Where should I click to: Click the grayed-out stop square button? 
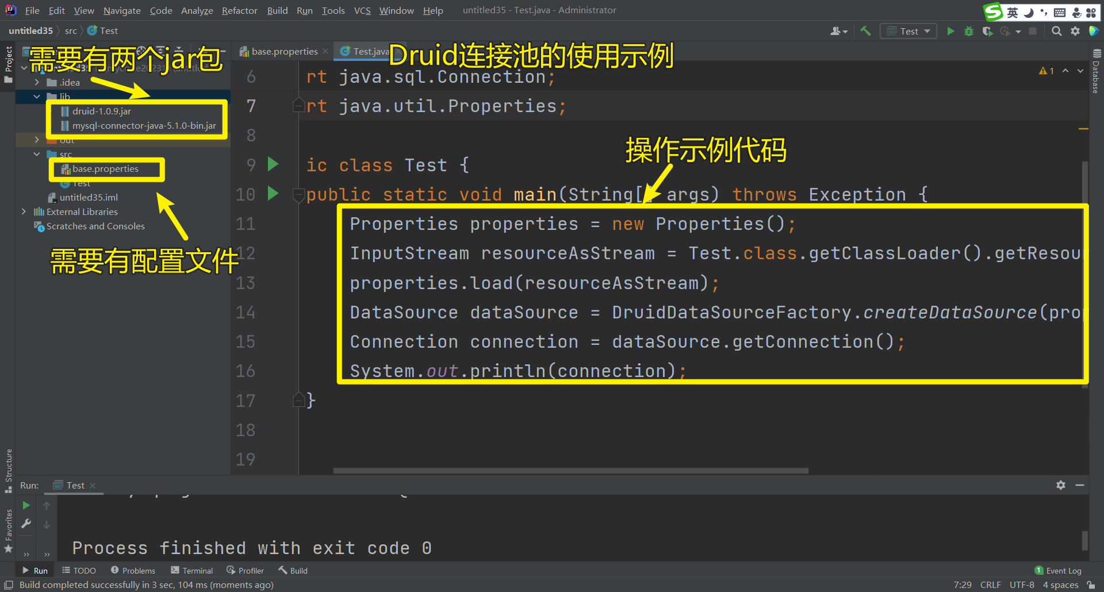pyautogui.click(x=1033, y=31)
